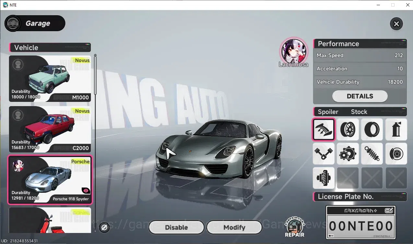The width and height of the screenshot is (413, 244).
Task: Click the NTE window title icon
Action: 5,5
